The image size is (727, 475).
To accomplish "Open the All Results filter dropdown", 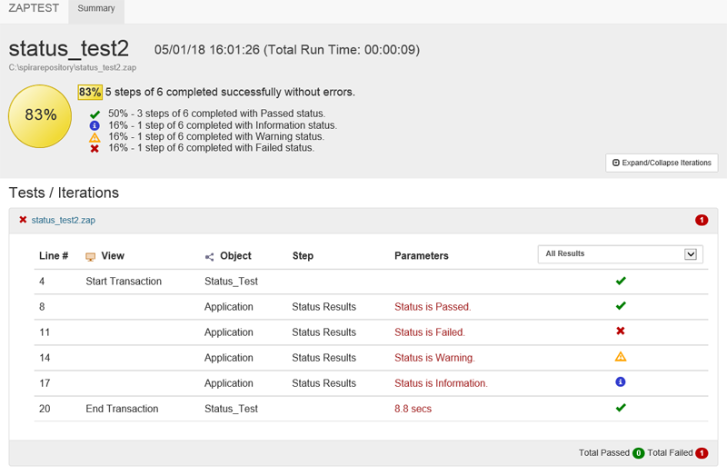I will coord(620,254).
